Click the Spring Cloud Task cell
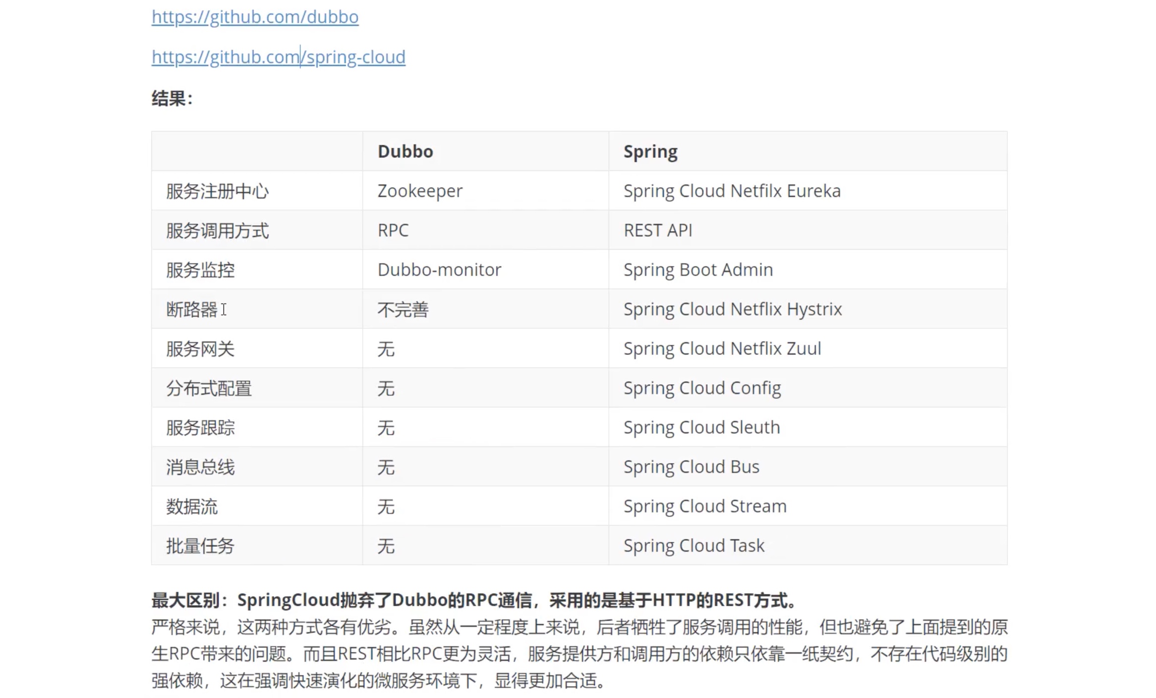The height and width of the screenshot is (698, 1156). point(694,546)
